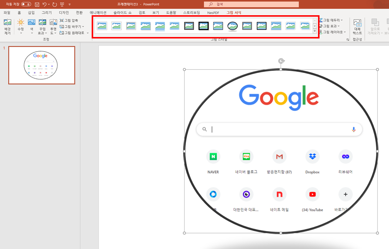Apply the rounded diagonal corner white style
389x249 pixels.
coord(290,26)
